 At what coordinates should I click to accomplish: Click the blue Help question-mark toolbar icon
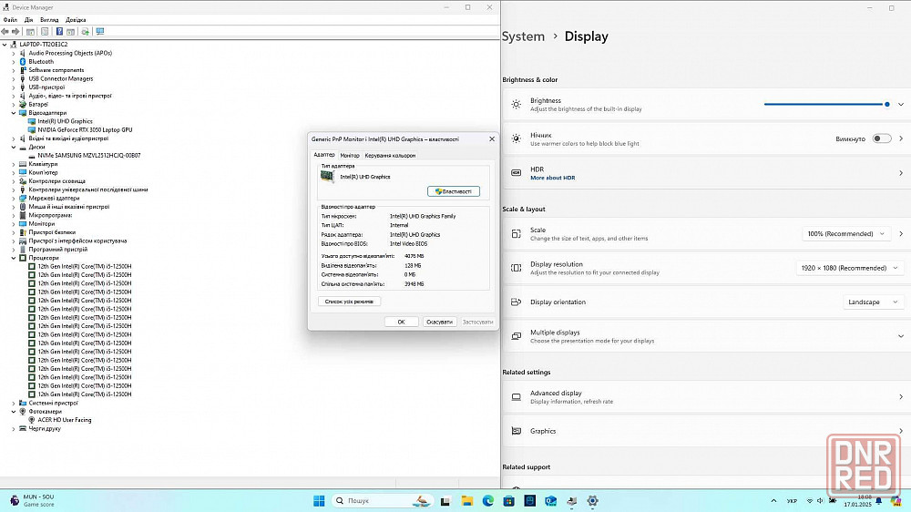tap(59, 31)
